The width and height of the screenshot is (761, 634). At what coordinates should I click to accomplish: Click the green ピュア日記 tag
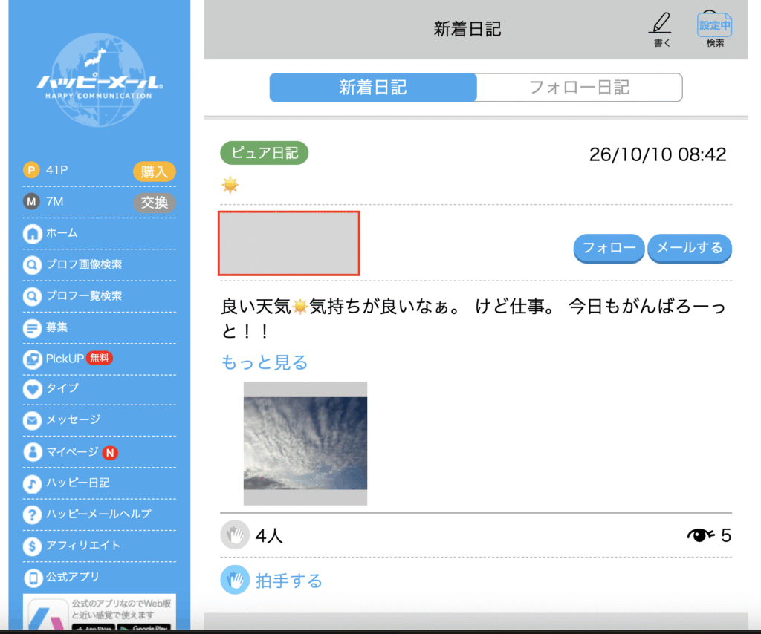[x=265, y=153]
